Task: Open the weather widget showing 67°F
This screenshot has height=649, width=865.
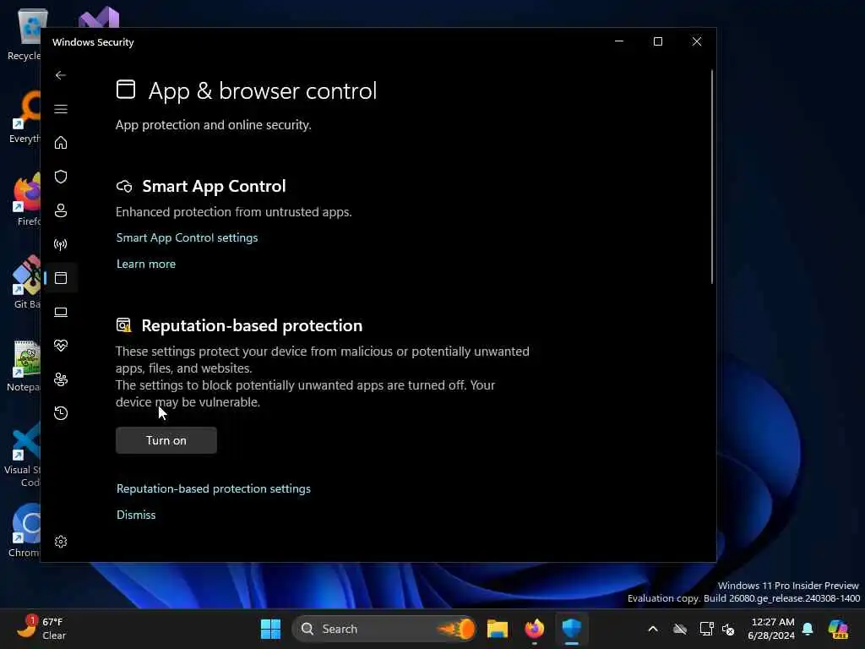Action: tap(40, 629)
